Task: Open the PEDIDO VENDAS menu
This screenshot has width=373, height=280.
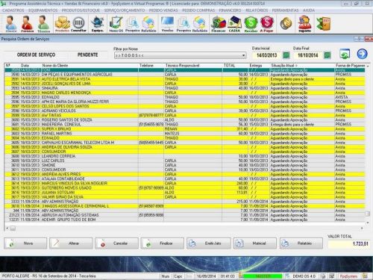Action: tap(163, 10)
